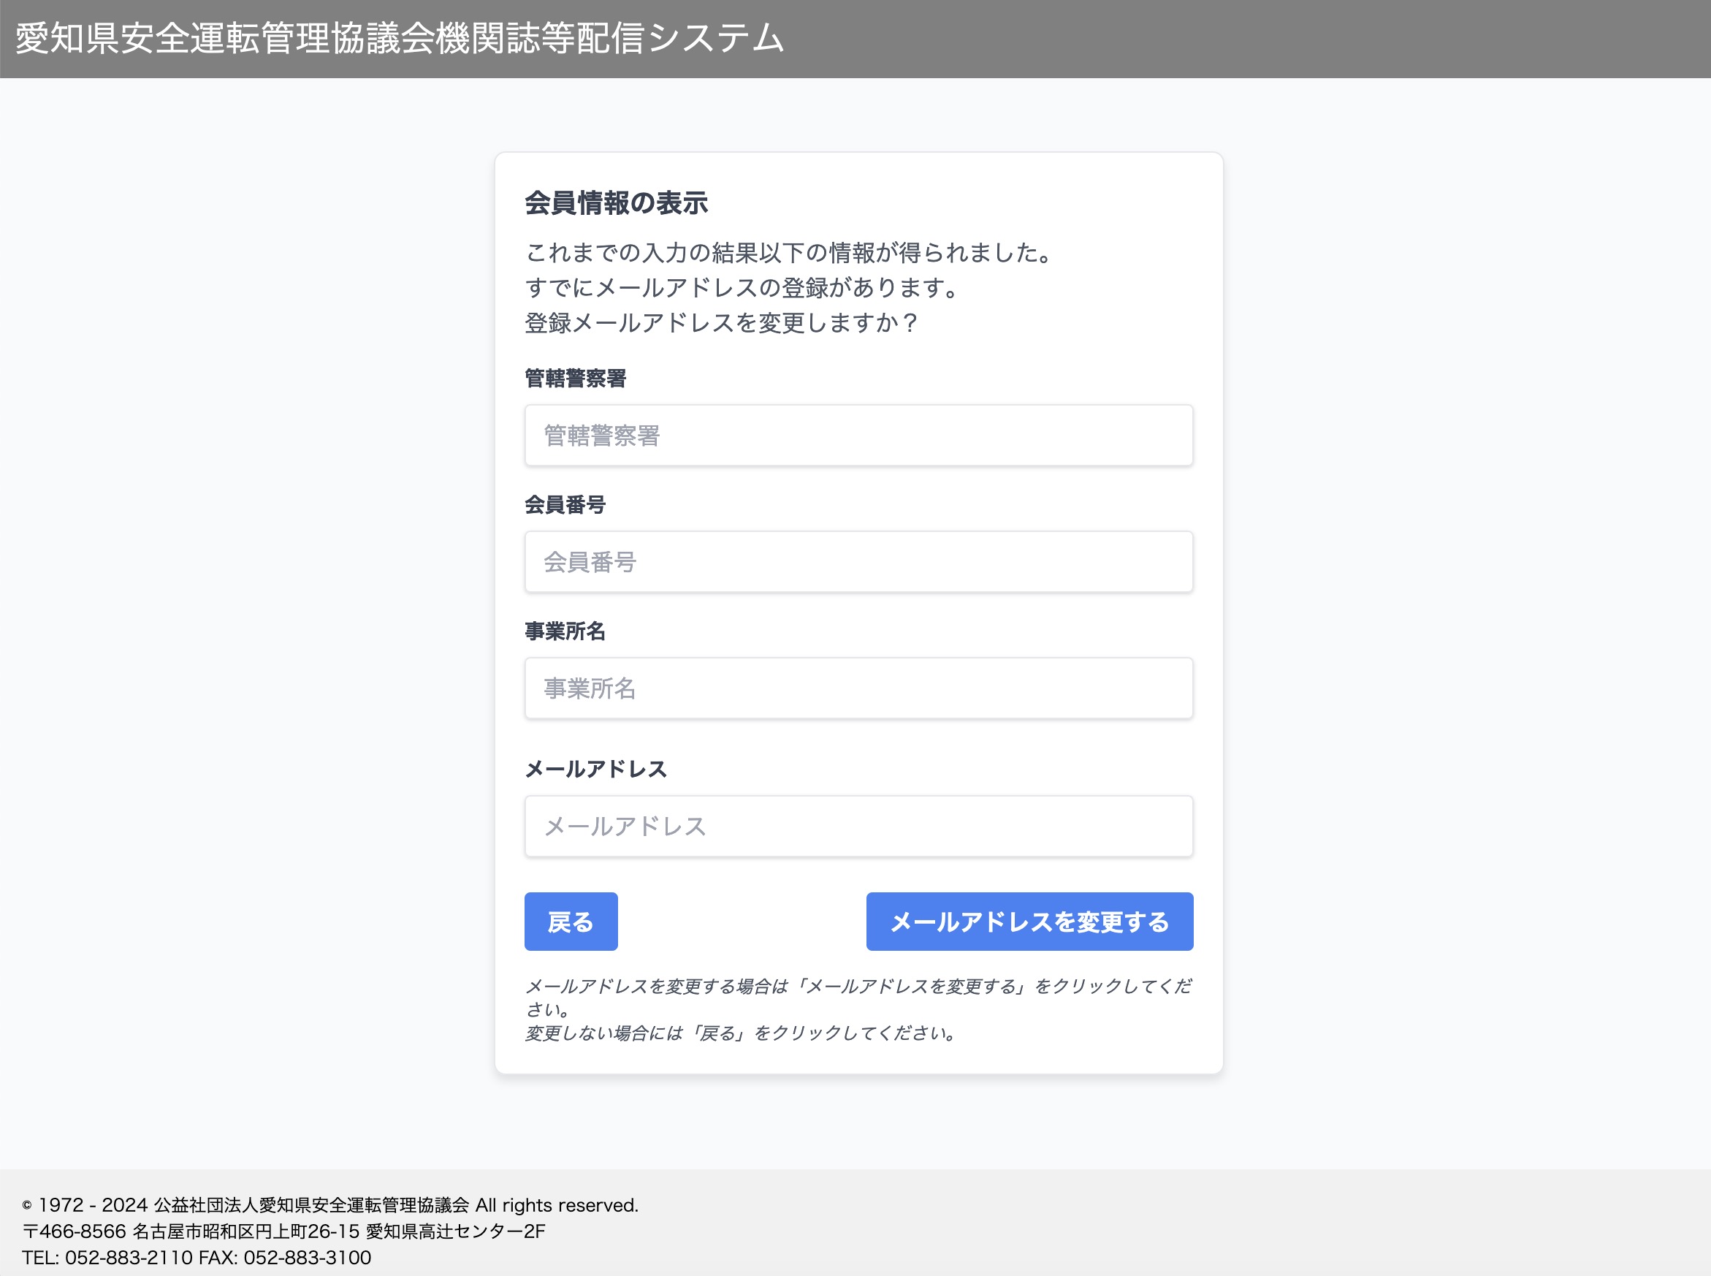Click into the 会員番号 input field
The height and width of the screenshot is (1276, 1711).
(858, 561)
